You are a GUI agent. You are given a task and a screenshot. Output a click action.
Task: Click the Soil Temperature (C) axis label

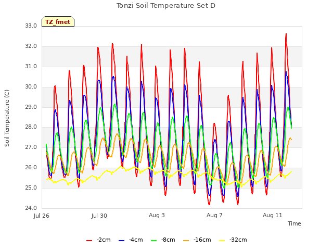coord(7,118)
